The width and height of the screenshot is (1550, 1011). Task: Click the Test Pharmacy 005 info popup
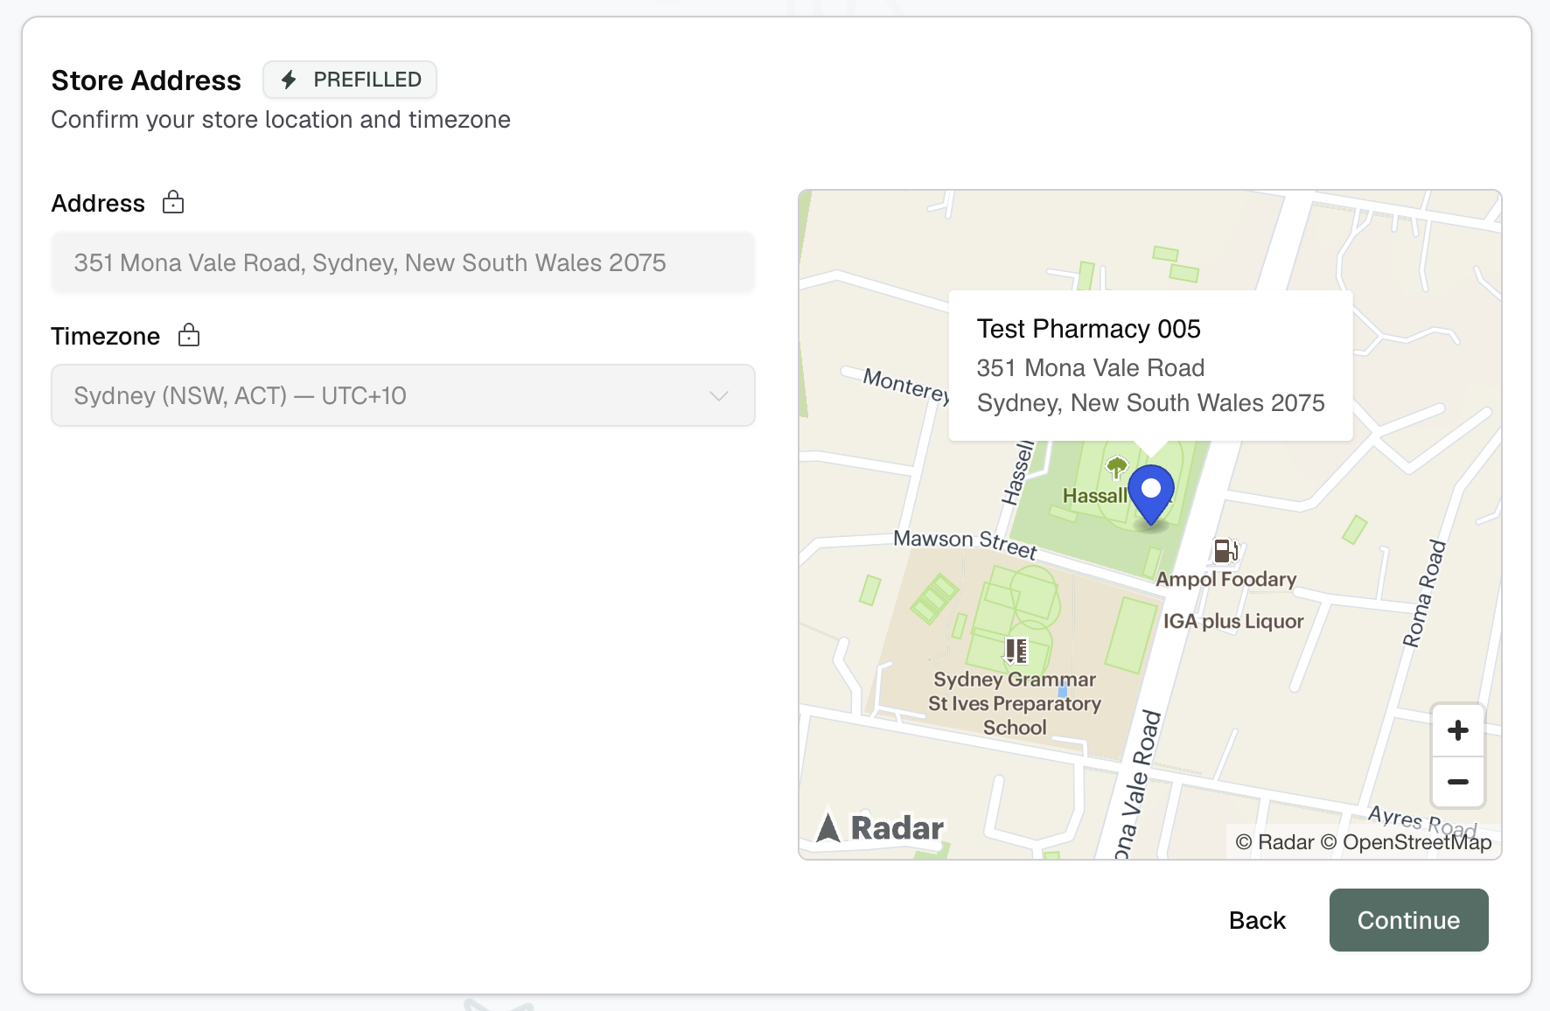[x=1149, y=365]
